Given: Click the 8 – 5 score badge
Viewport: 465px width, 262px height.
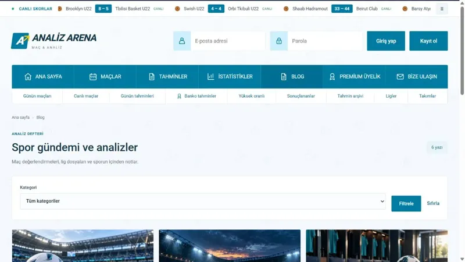Looking at the screenshot, I should (103, 9).
